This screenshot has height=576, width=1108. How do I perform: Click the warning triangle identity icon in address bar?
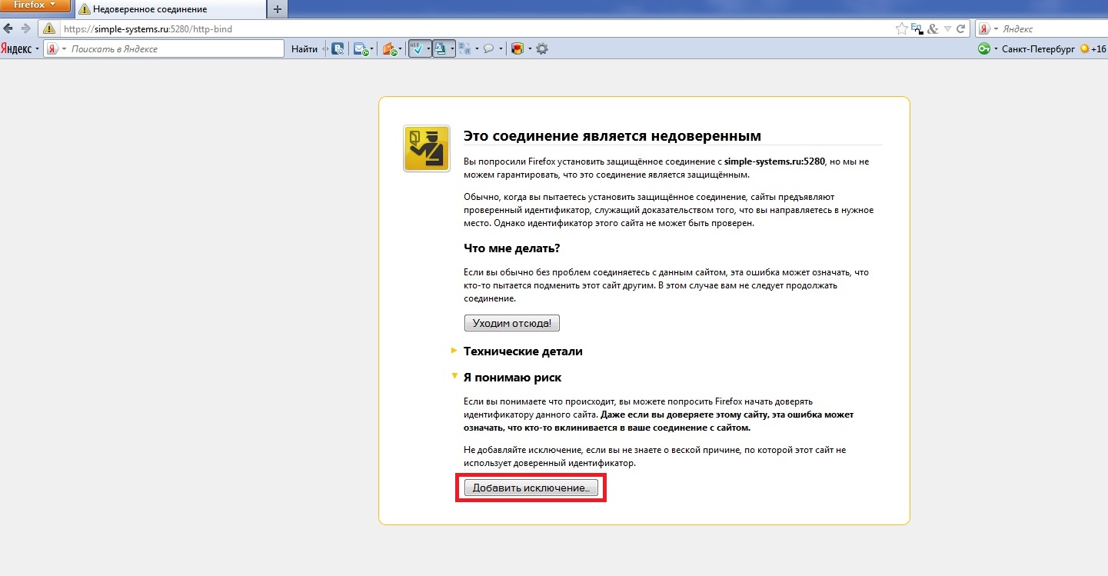point(49,29)
